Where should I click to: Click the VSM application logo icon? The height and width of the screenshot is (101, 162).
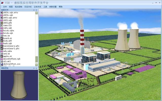click(2, 3)
